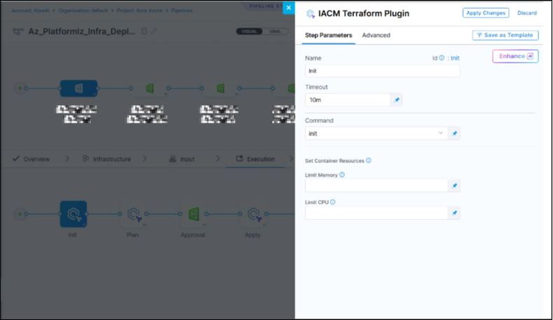
Task: Select the Approval step icon
Action: (x=193, y=214)
